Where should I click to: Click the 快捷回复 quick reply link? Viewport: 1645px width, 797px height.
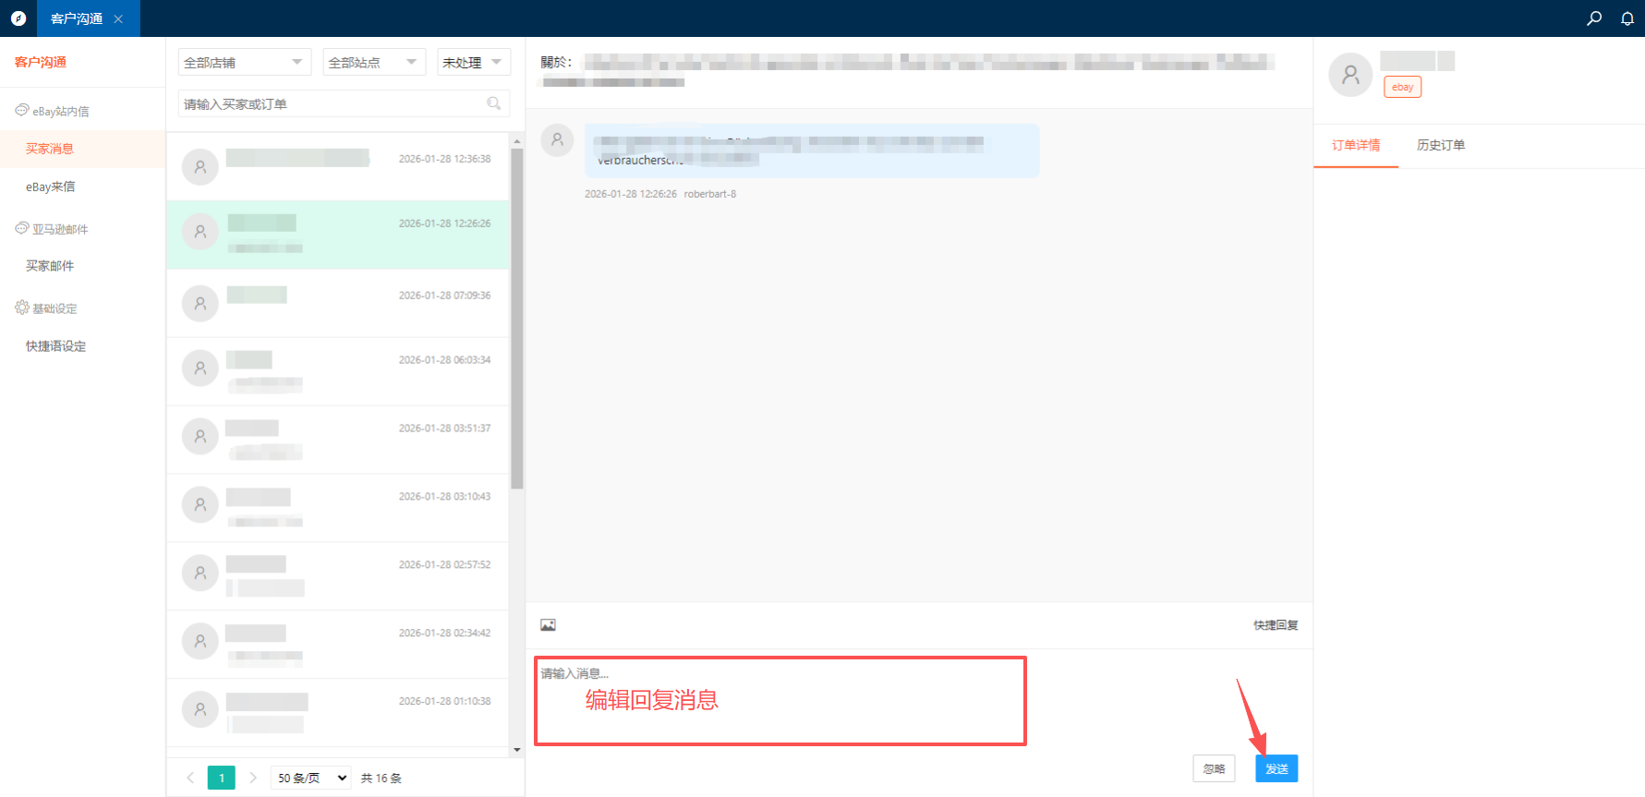point(1275,625)
